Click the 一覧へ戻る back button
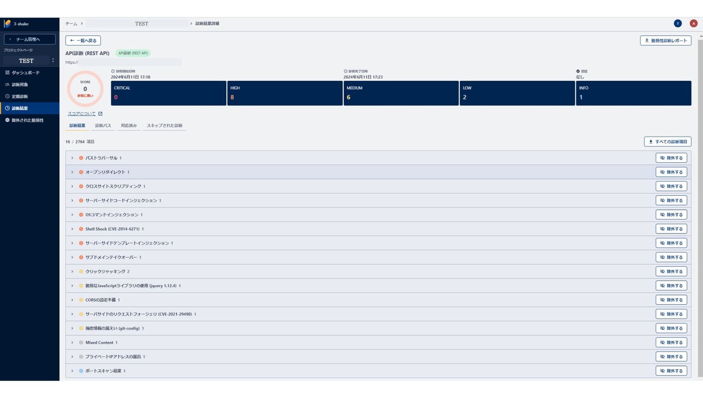The image size is (703, 395). click(83, 41)
